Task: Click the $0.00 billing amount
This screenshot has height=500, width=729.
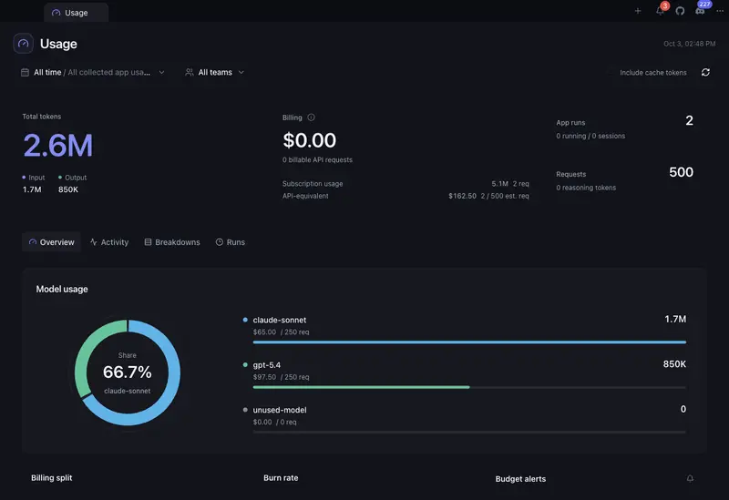Action: coord(309,140)
